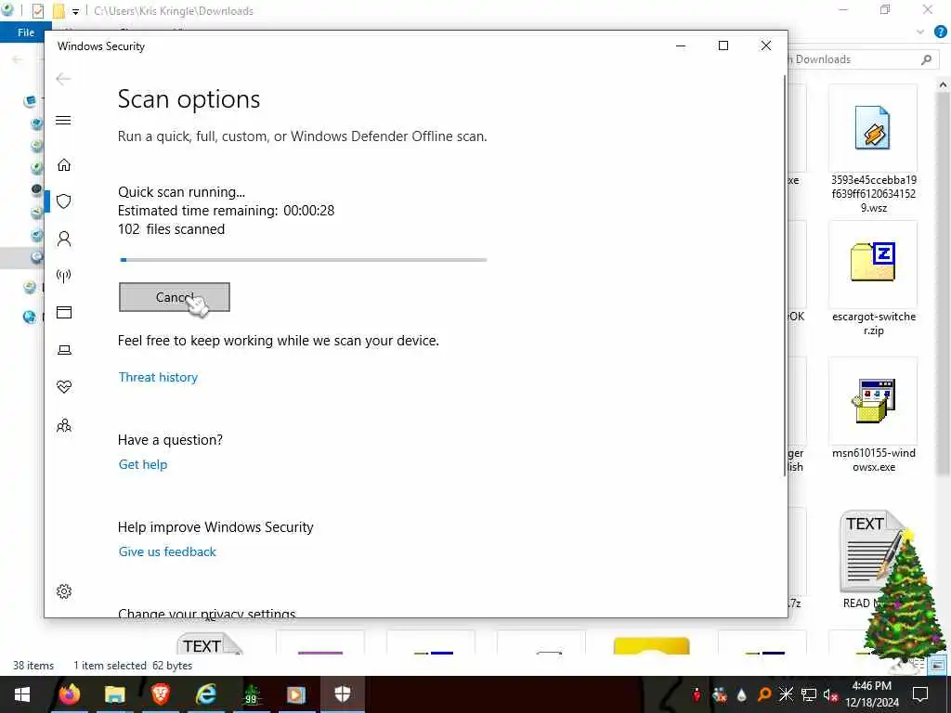951x713 pixels.
Task: Open Internet Explorer from taskbar
Action: 206,694
